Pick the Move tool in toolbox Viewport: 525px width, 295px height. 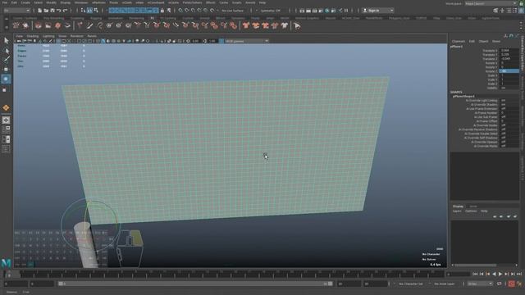[6, 69]
